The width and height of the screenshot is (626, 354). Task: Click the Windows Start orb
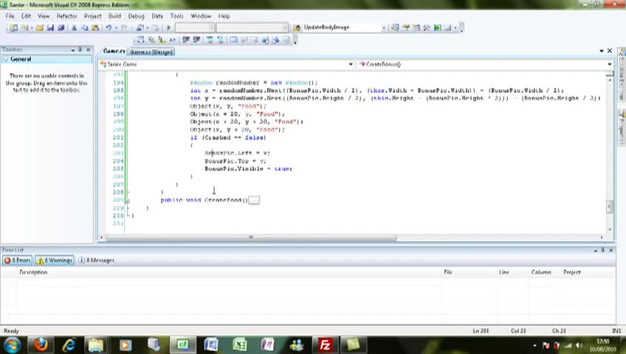tap(12, 345)
